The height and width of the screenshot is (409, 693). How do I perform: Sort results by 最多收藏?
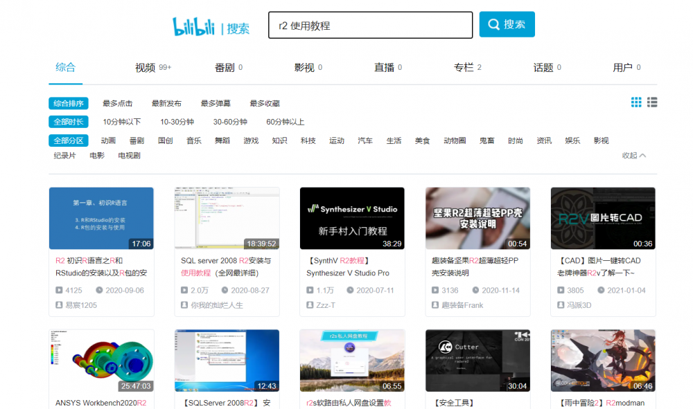coord(265,103)
